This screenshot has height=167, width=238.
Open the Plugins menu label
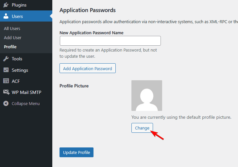pos(19,5)
